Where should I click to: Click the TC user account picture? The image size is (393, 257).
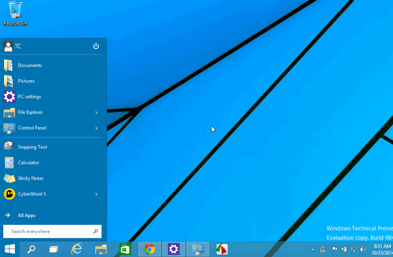[8, 47]
